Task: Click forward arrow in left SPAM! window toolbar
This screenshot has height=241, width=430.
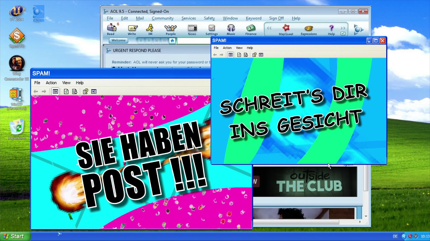Action: click(x=44, y=91)
